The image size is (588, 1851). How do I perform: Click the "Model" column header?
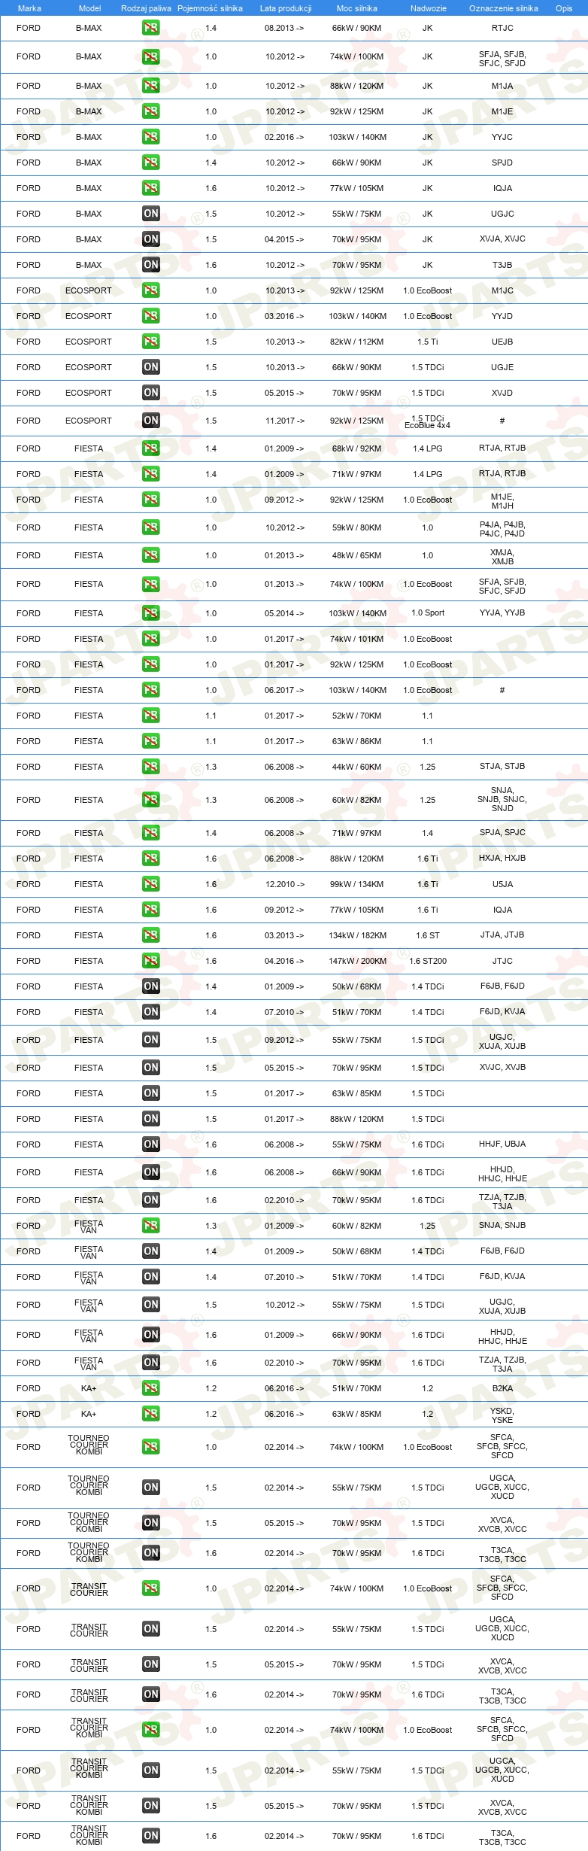click(89, 8)
